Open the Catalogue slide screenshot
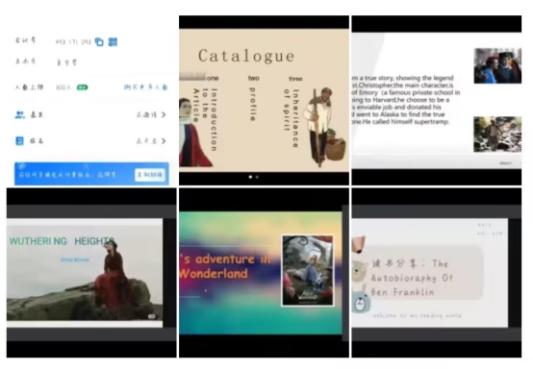 (265, 101)
